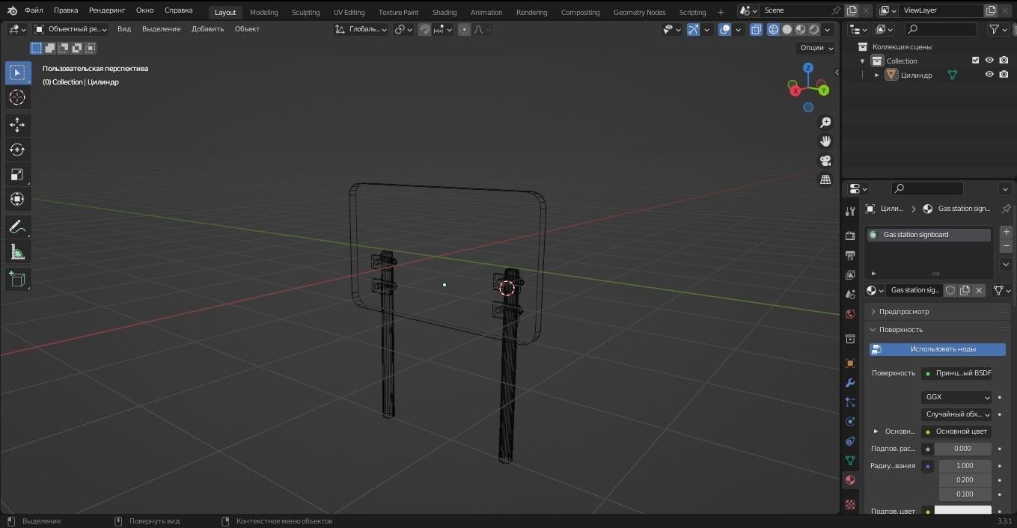Toggle snapping magnet button
1017x528 pixels.
click(425, 29)
